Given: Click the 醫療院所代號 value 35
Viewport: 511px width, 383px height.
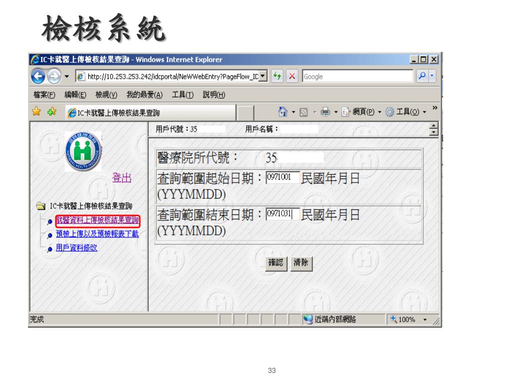Looking at the screenshot, I should pyautogui.click(x=271, y=158).
